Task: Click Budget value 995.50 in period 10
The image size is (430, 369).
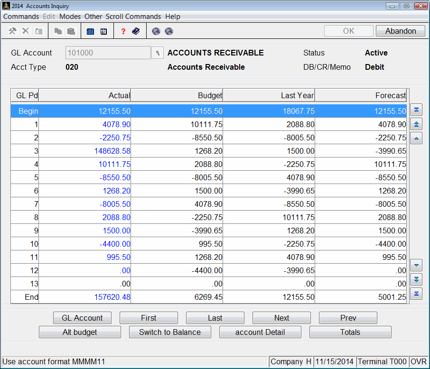Action: 211,244
